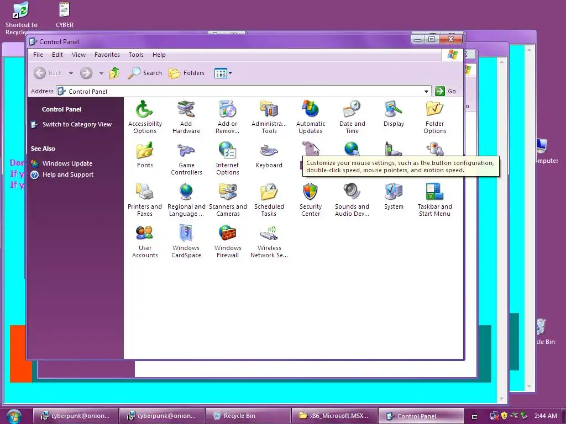
Task: Open Automatic Updates
Action: click(311, 117)
